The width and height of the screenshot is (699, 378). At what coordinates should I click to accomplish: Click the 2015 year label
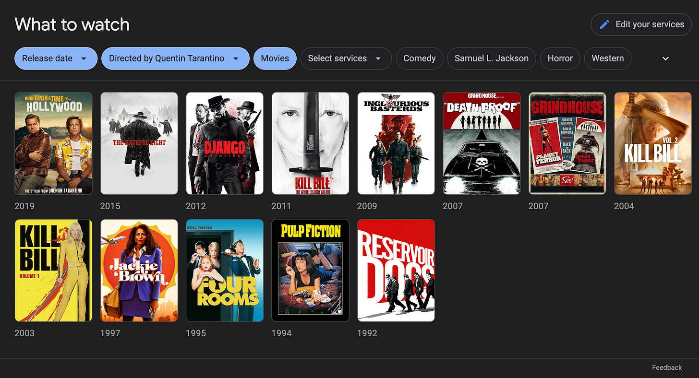click(x=110, y=206)
